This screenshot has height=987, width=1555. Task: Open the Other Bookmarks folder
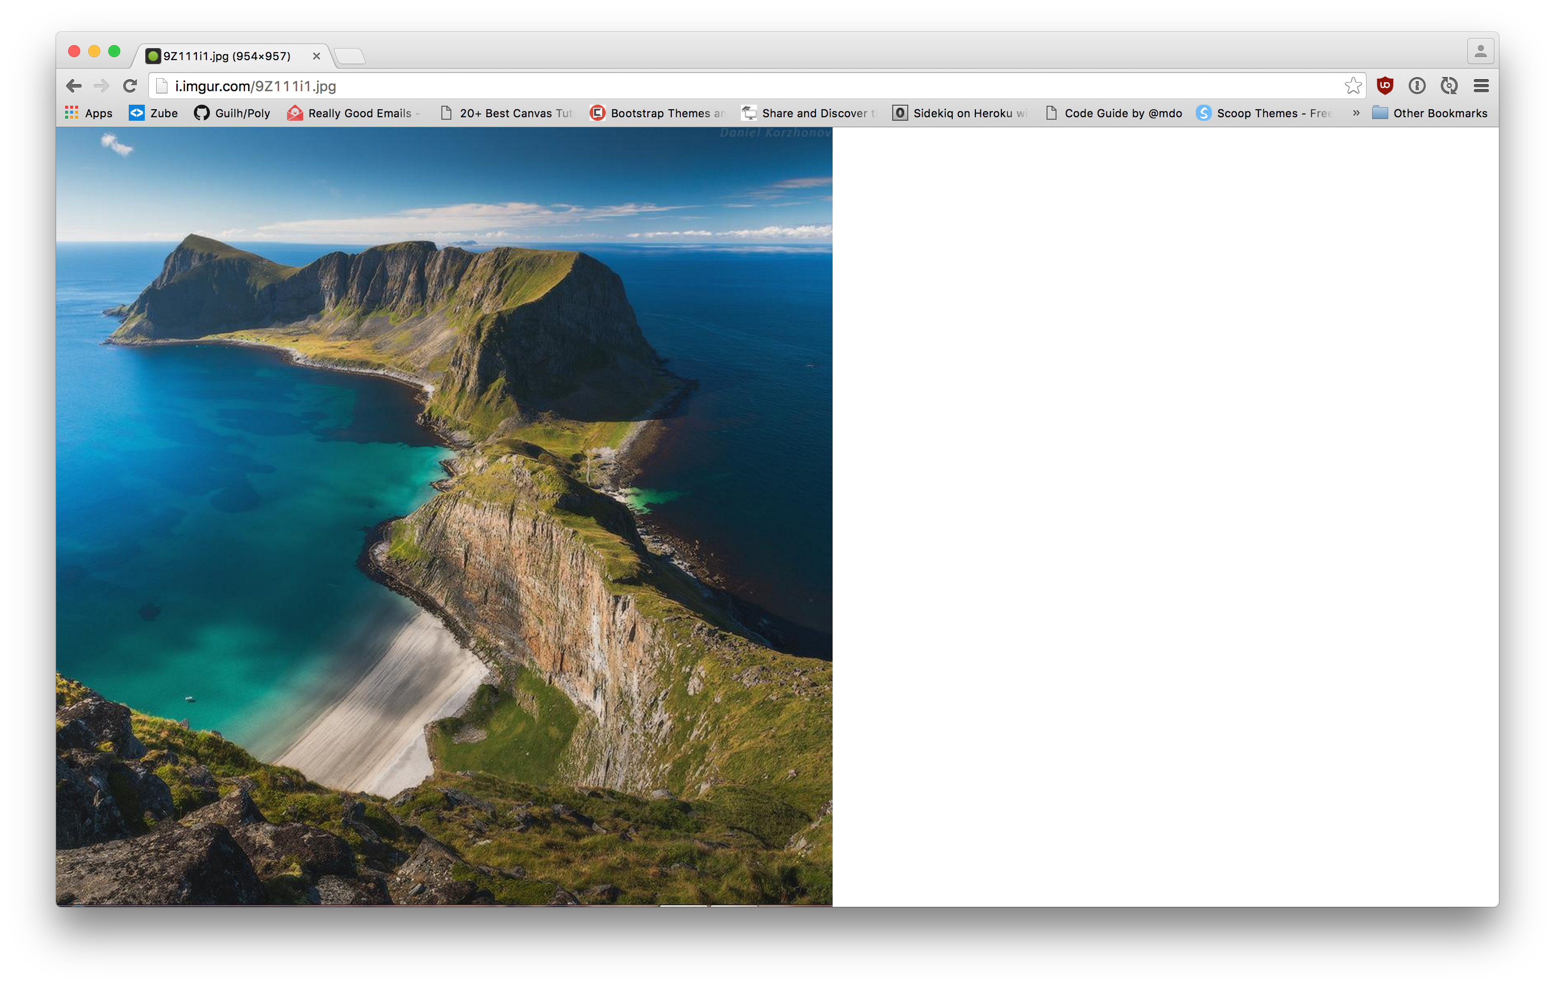pos(1430,113)
